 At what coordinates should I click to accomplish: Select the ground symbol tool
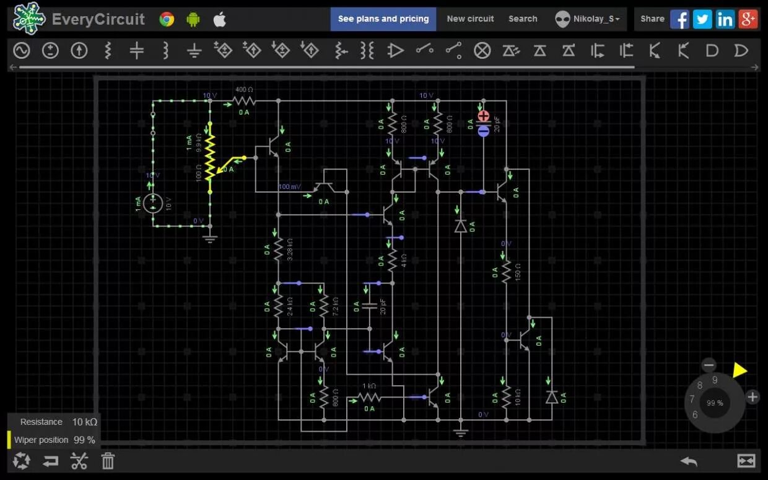coord(194,50)
